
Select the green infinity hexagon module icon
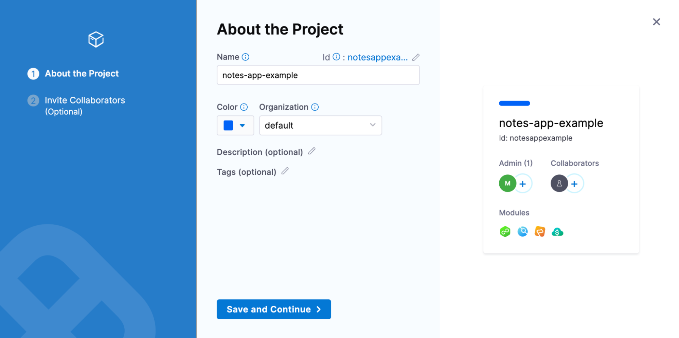click(x=505, y=231)
